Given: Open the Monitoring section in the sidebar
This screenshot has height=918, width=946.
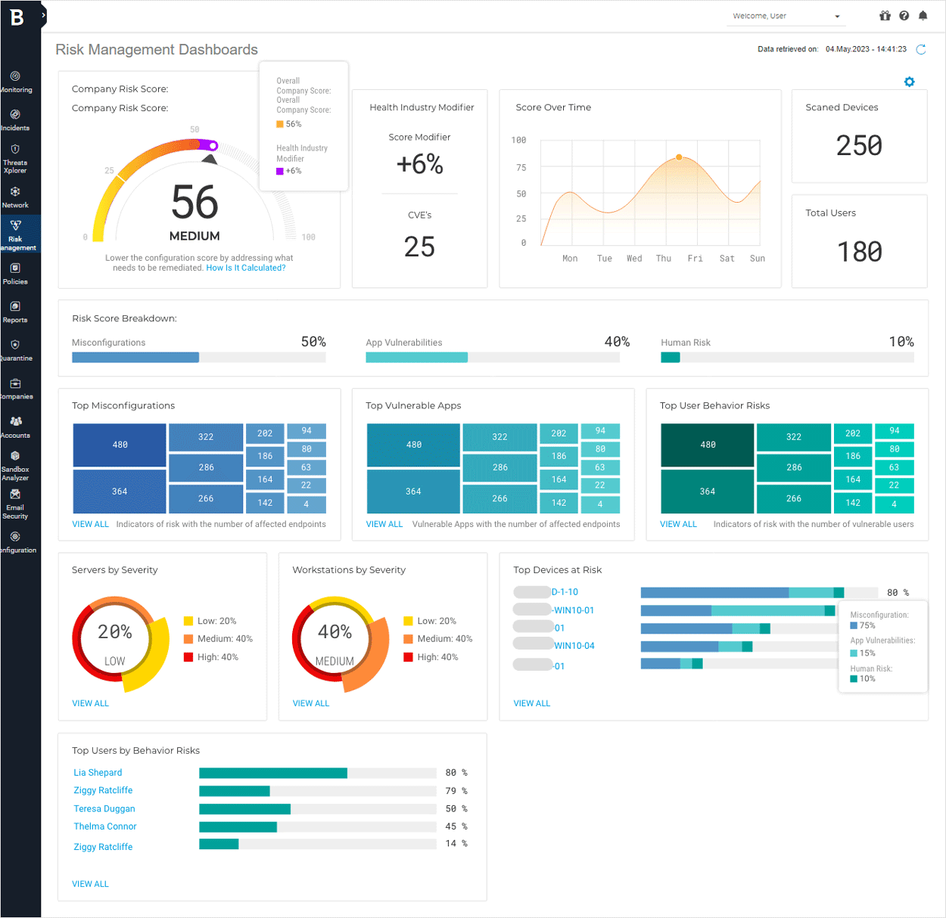Looking at the screenshot, I should pos(15,79).
